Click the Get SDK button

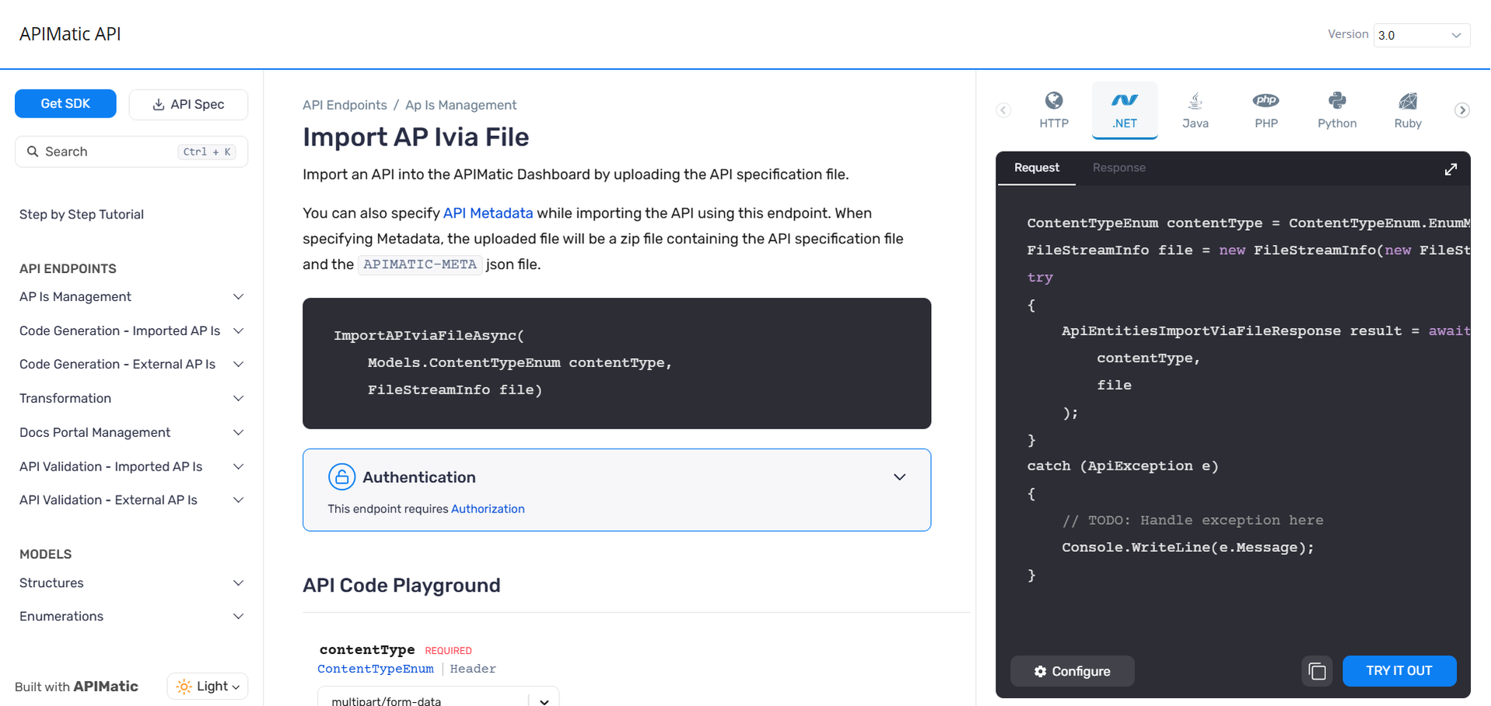point(65,103)
